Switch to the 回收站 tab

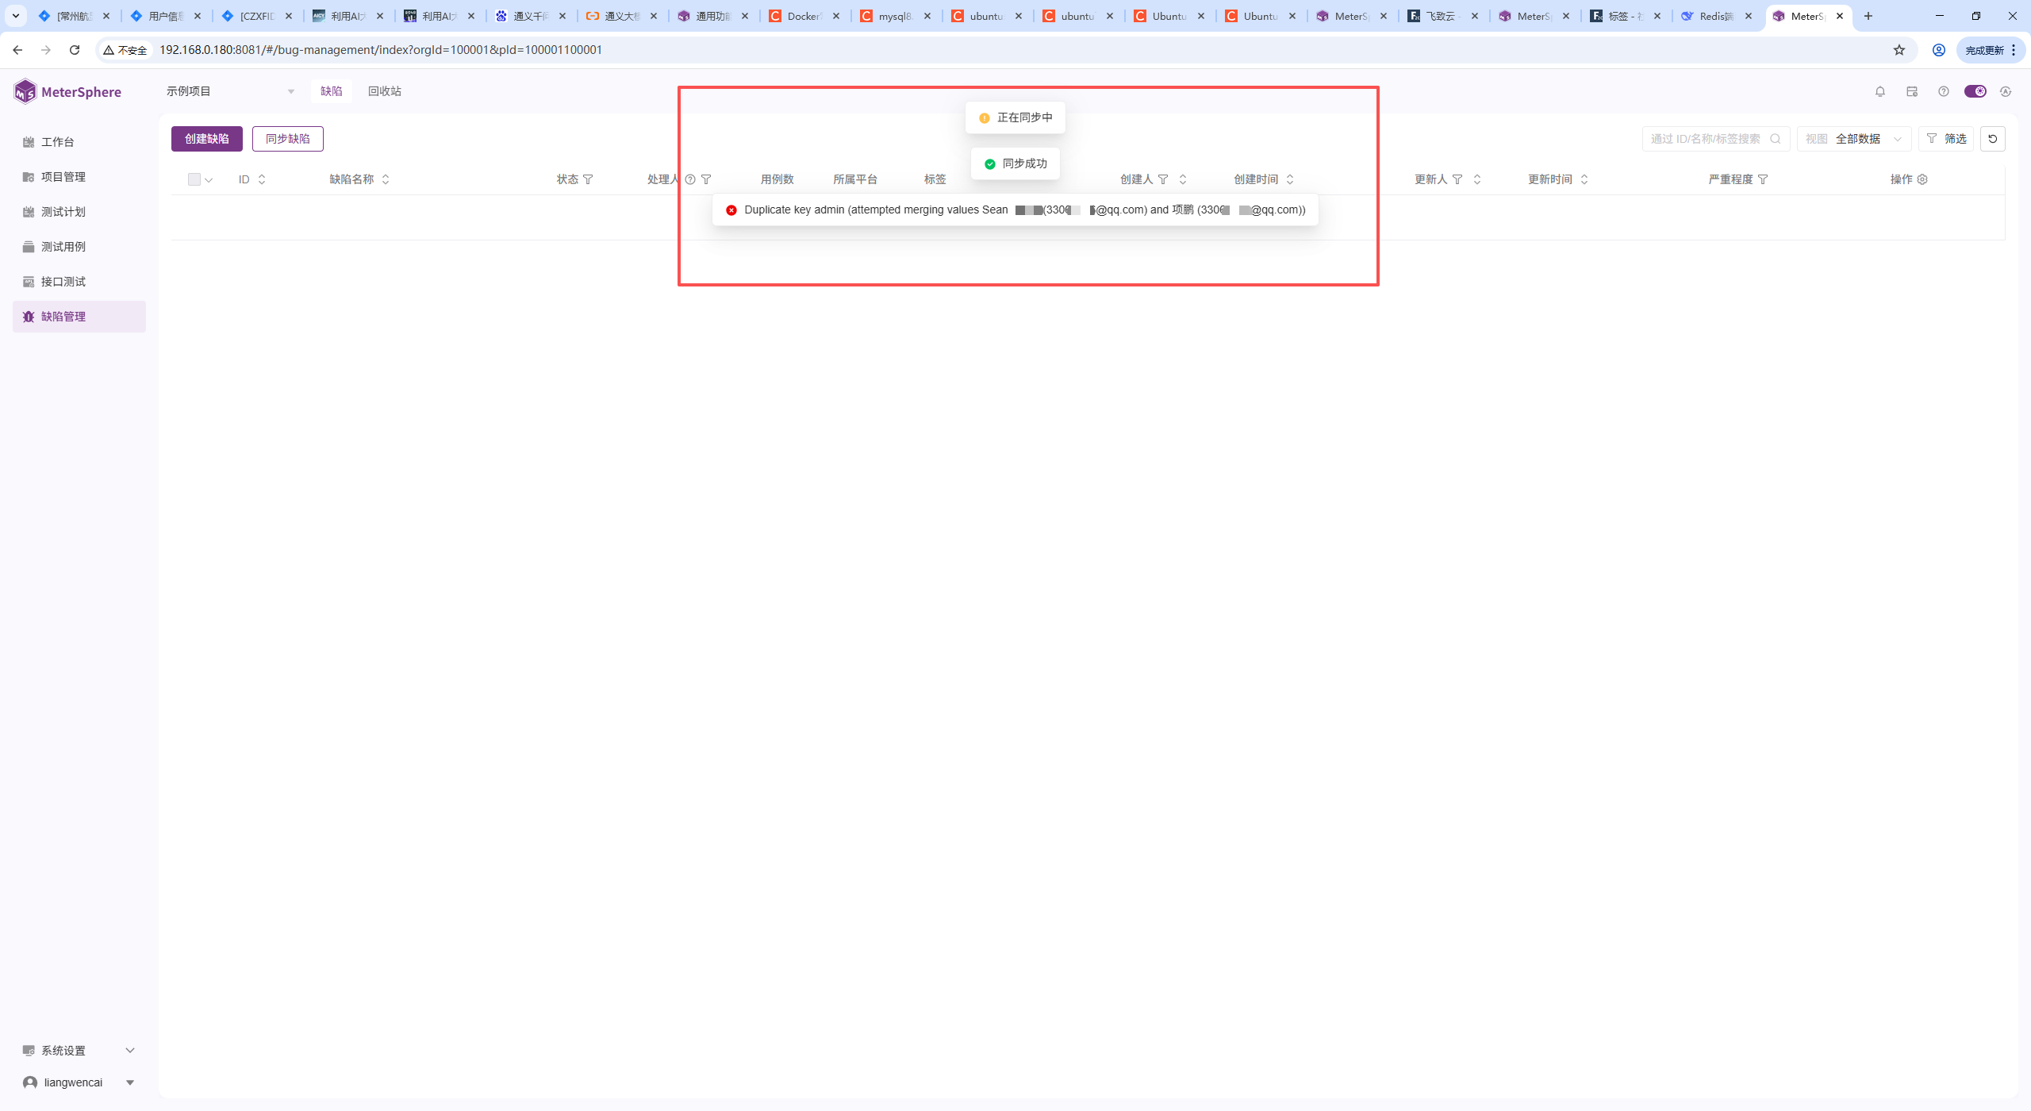point(385,91)
